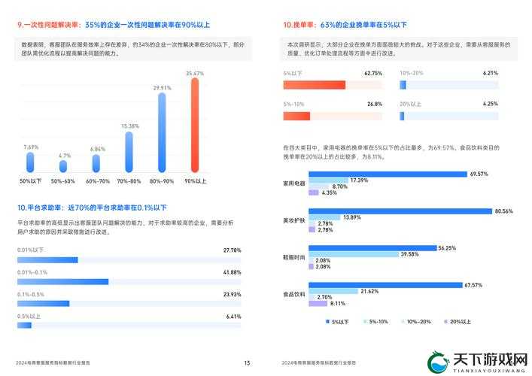Viewport: 532px width, 376px height.
Task: Click the red progress bar showing 62.75%
Action: pyautogui.click(x=333, y=85)
